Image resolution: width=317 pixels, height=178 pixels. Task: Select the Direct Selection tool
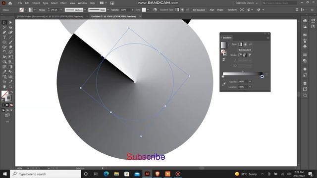[x=10, y=22]
